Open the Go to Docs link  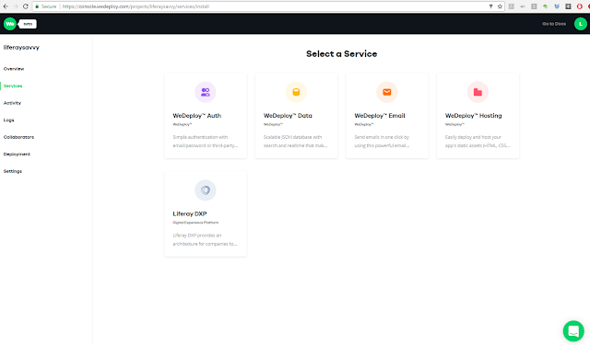point(554,24)
